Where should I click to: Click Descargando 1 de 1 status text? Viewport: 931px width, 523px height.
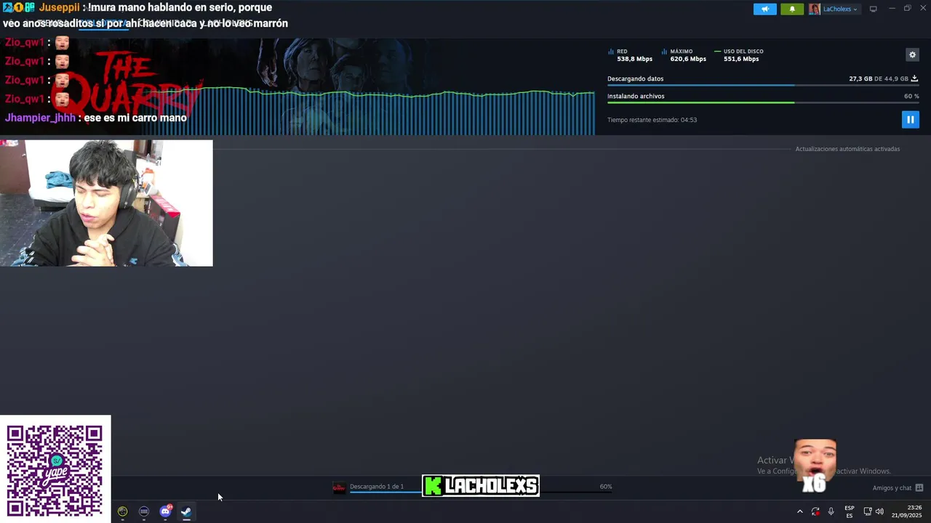(x=377, y=487)
